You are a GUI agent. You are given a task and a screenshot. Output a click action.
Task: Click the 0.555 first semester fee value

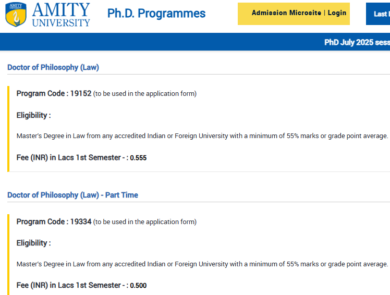[x=138, y=158]
